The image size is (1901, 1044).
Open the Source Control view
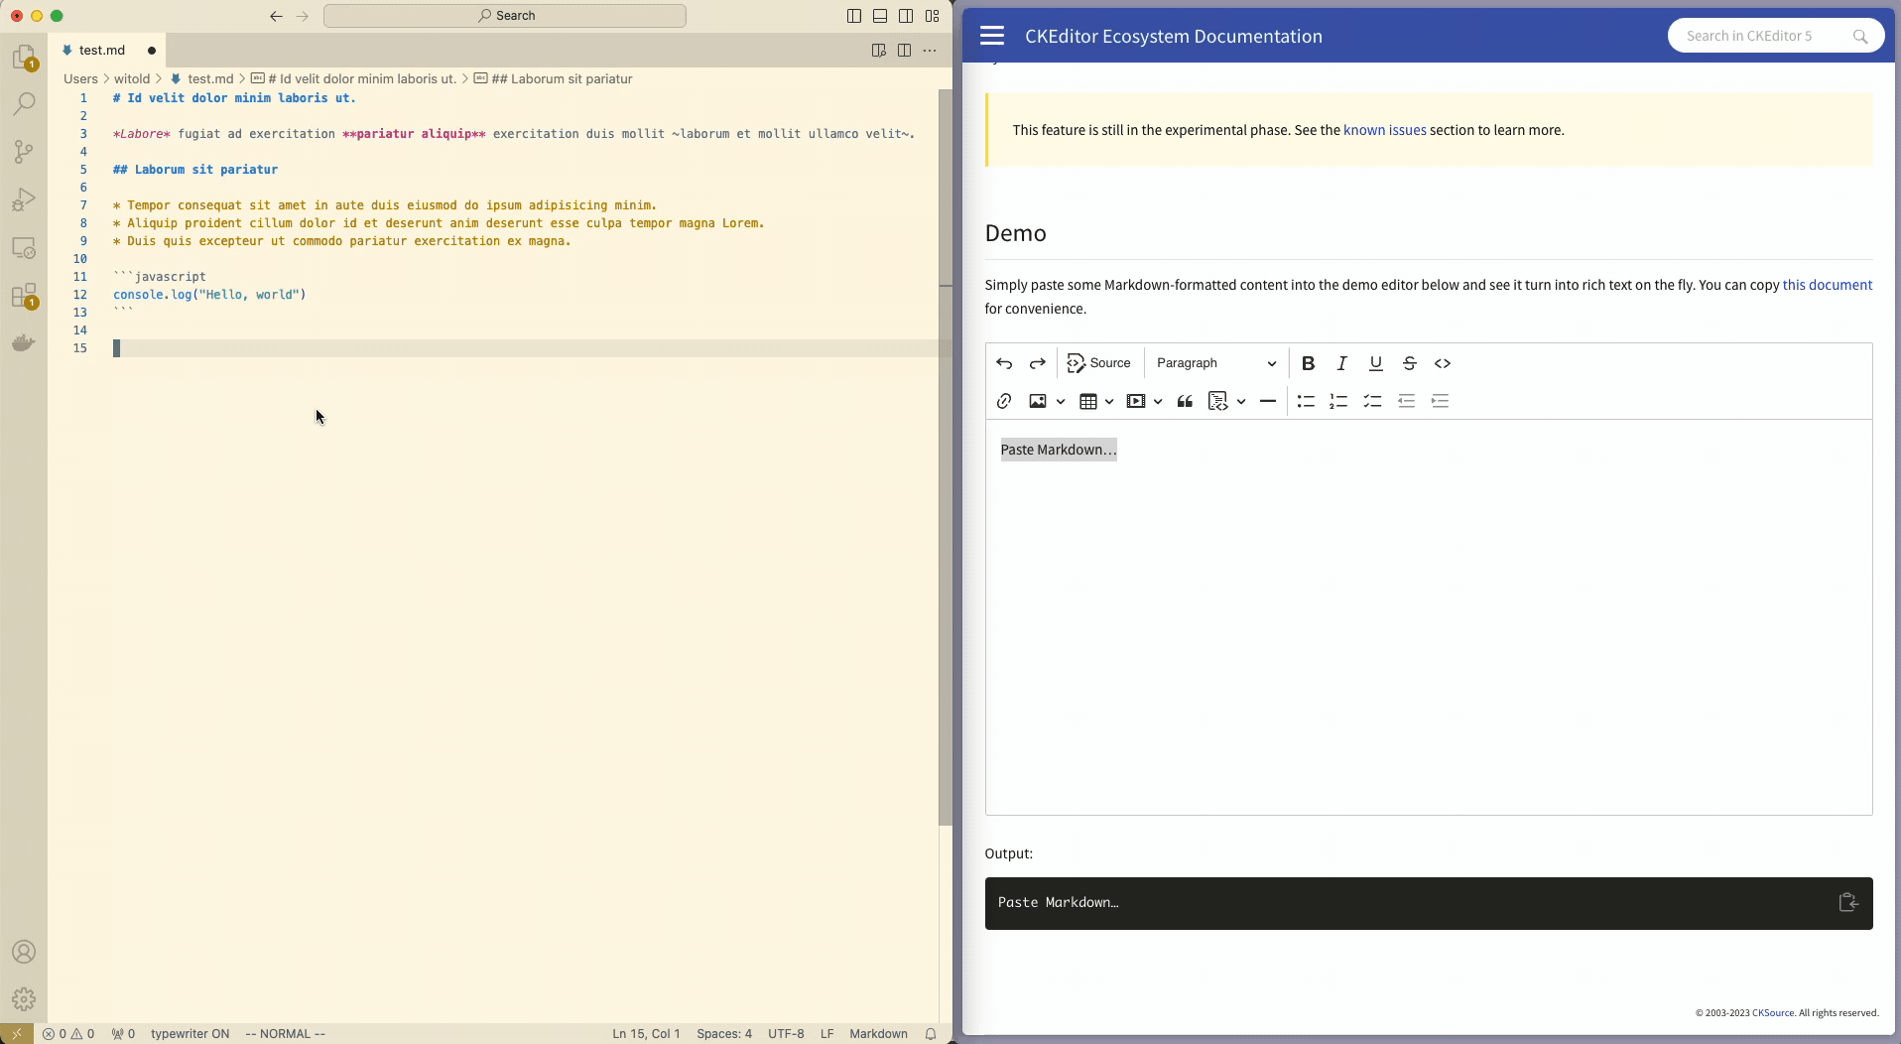pyautogui.click(x=24, y=152)
